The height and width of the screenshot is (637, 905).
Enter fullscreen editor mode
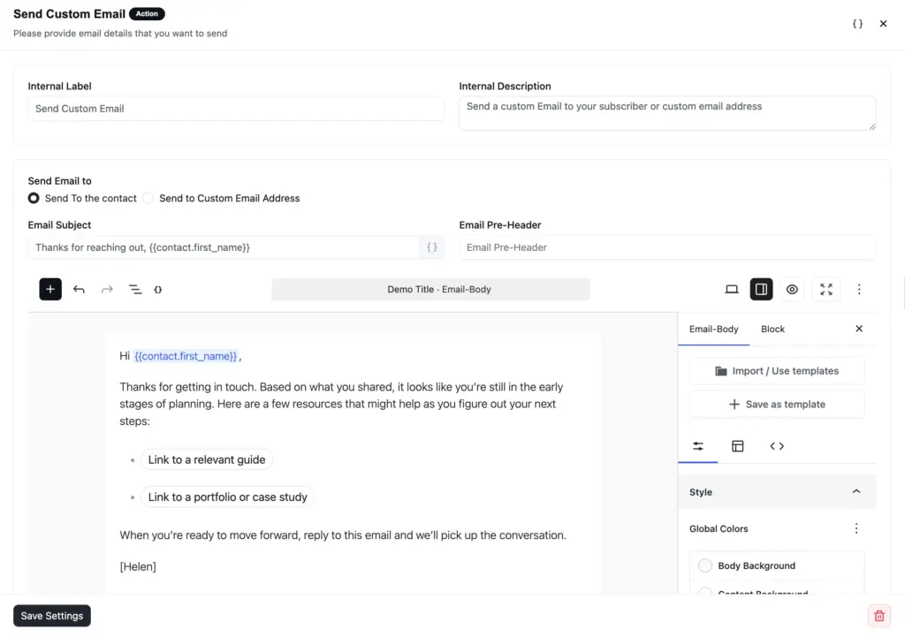pyautogui.click(x=826, y=289)
